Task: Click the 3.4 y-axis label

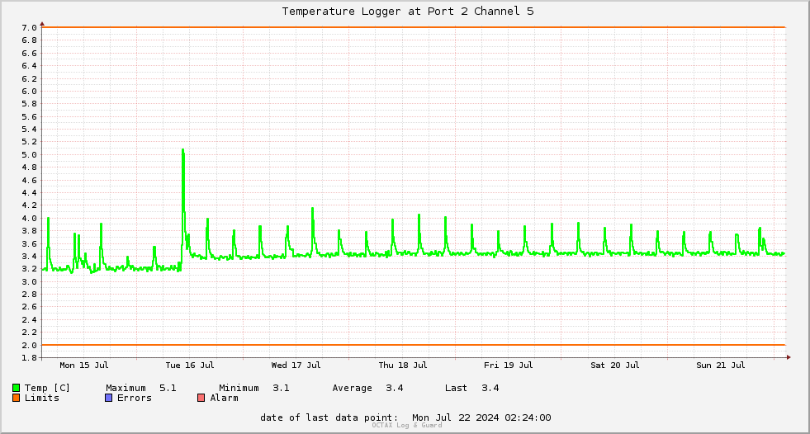Action: click(x=29, y=257)
